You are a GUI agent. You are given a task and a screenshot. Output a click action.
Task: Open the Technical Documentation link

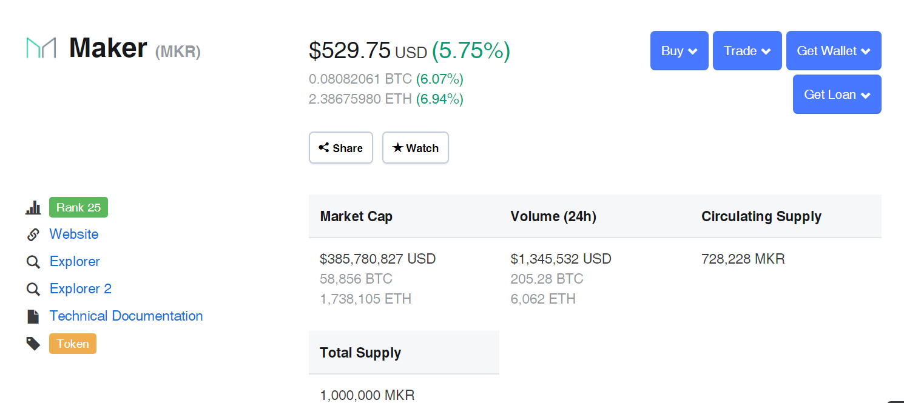[126, 316]
